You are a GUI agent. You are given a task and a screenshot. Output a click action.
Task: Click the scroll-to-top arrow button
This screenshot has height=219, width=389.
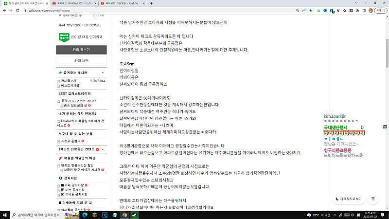pyautogui.click(x=373, y=199)
